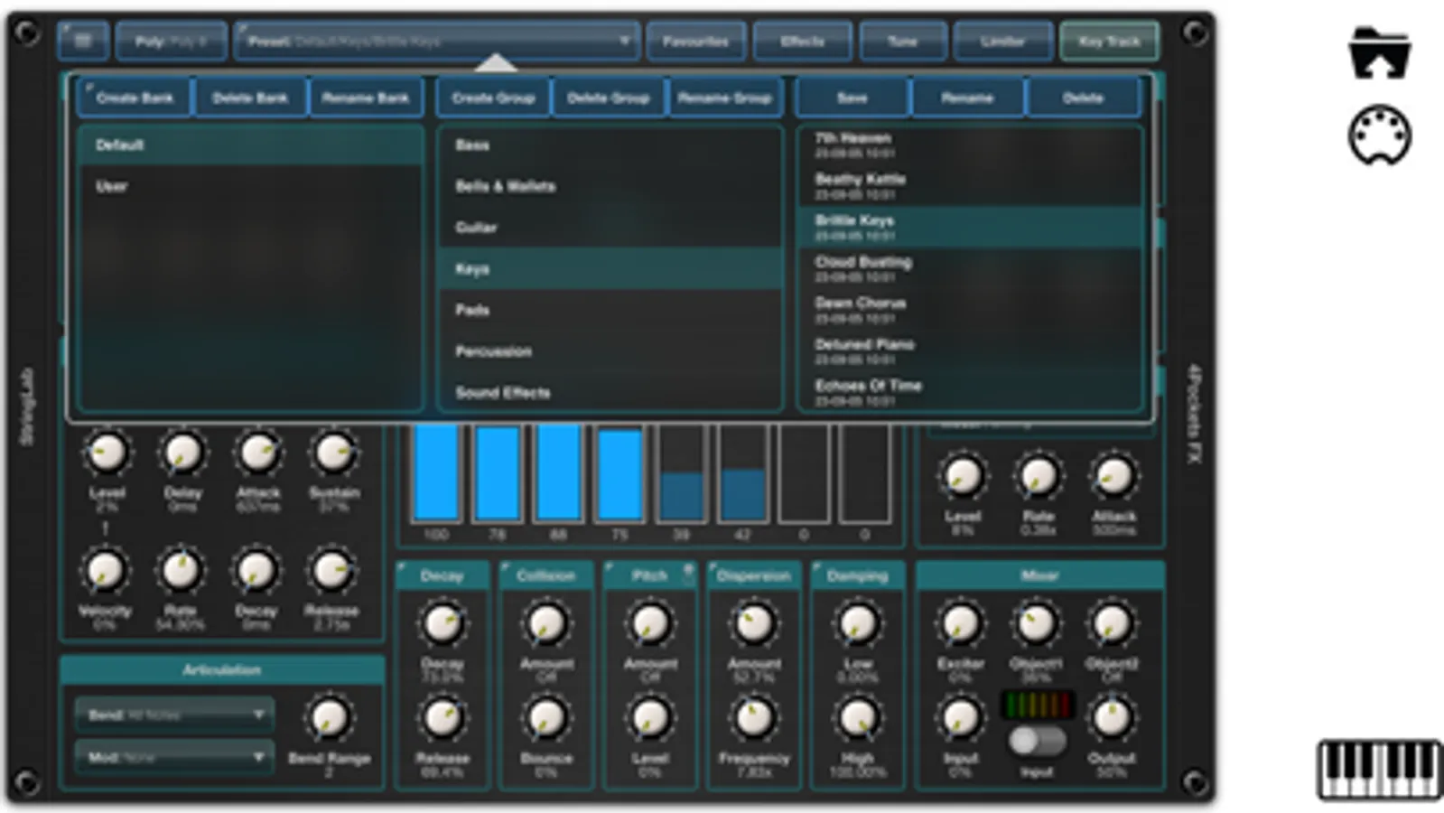Select the Keys group

tap(610, 269)
